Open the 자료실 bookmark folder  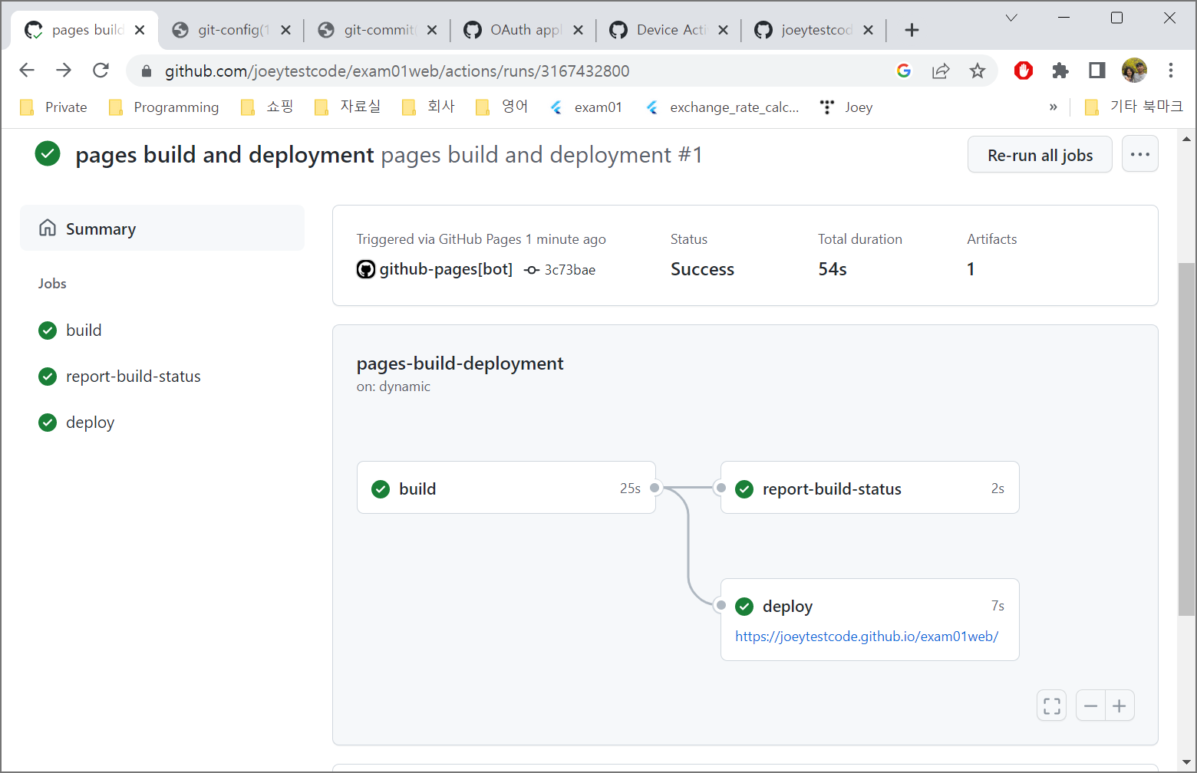(x=348, y=107)
